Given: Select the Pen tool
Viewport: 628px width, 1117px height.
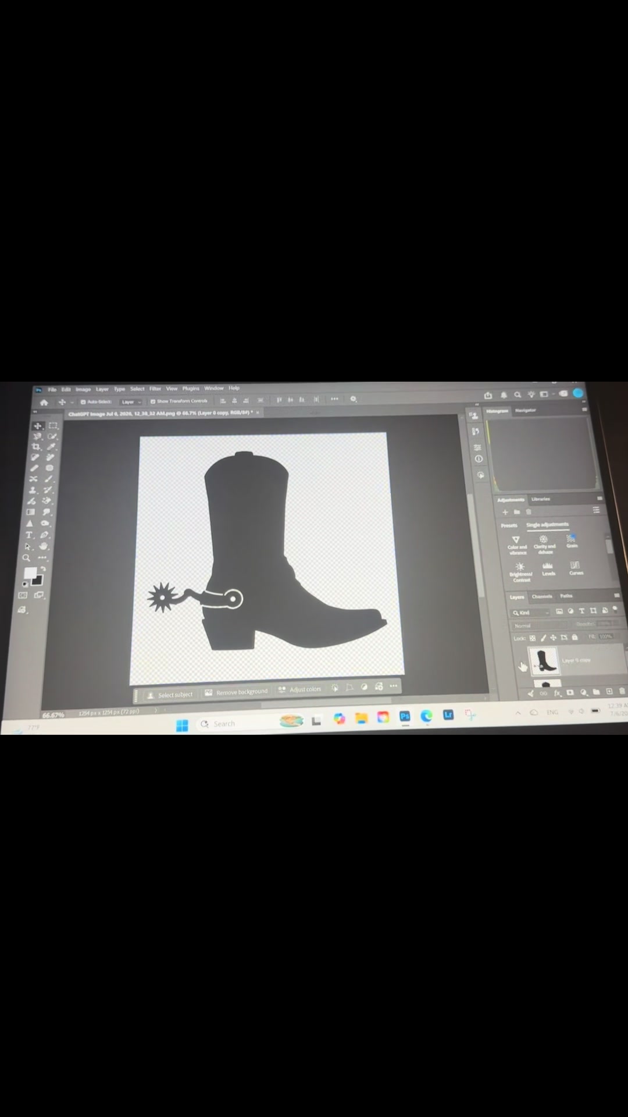Looking at the screenshot, I should pyautogui.click(x=45, y=535).
